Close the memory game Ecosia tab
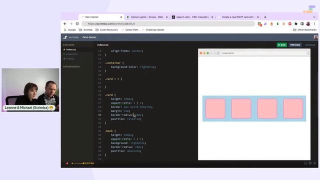This screenshot has width=320, height=180. point(166,17)
